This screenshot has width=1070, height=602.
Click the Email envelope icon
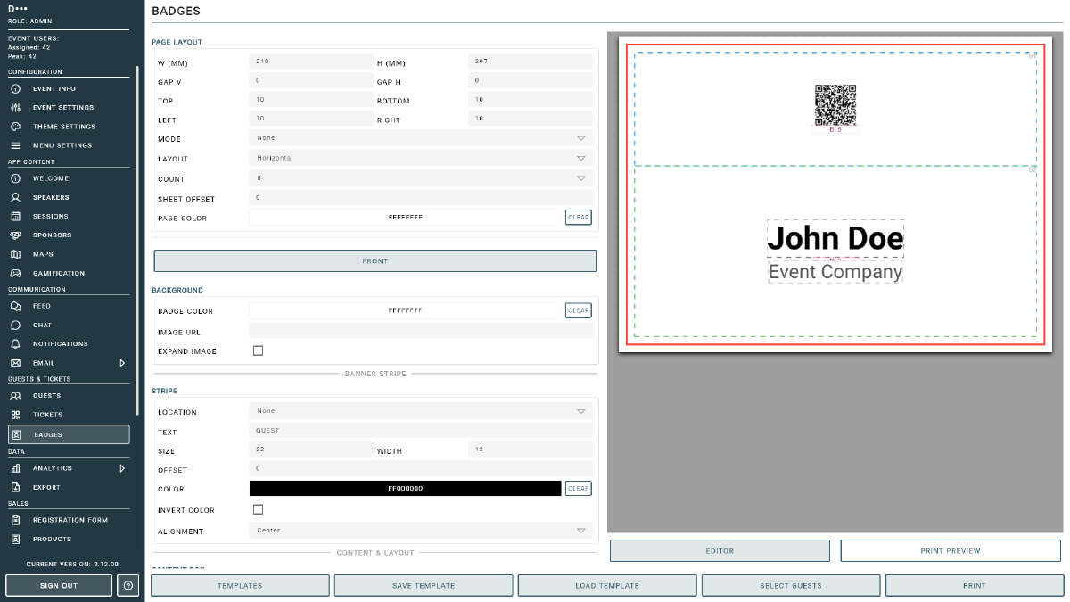[x=15, y=363]
